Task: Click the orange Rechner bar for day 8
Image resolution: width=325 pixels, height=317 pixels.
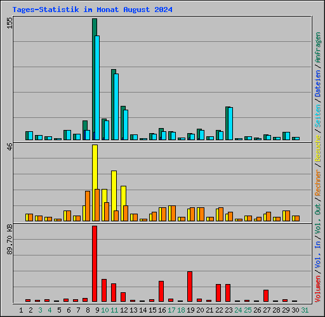Action: 88,206
